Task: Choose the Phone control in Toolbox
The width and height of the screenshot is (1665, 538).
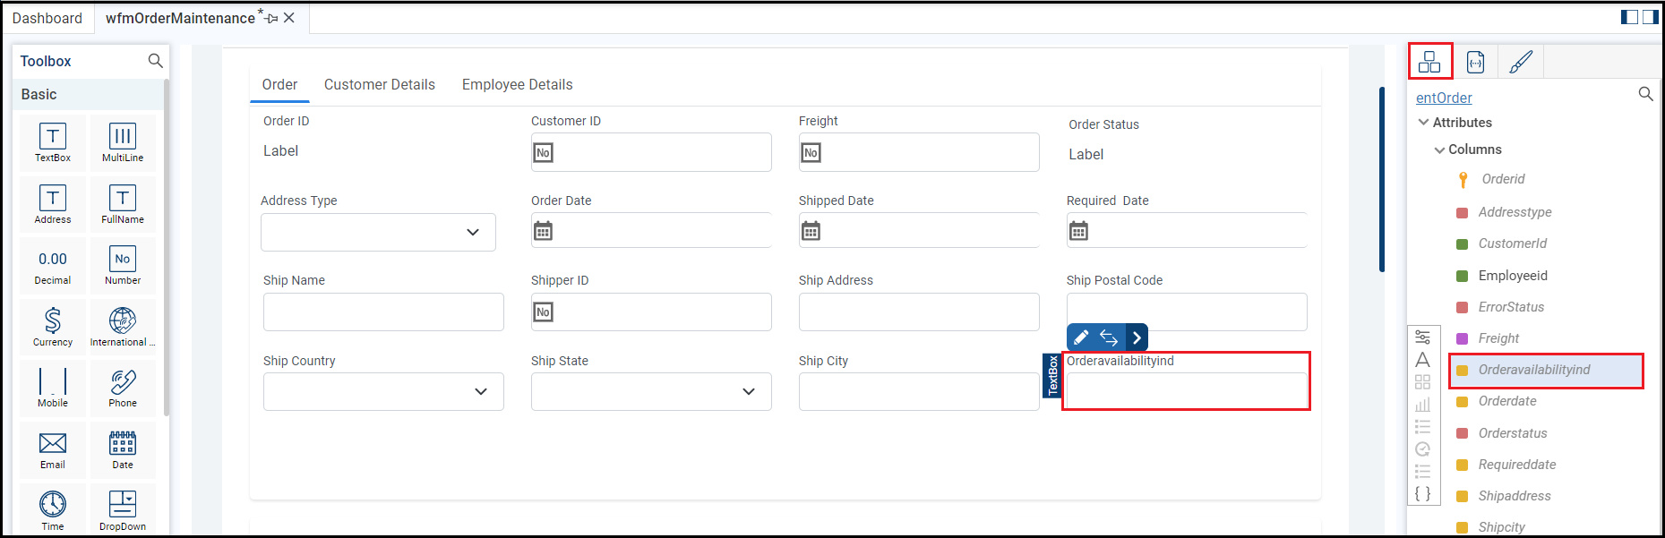Action: (123, 388)
